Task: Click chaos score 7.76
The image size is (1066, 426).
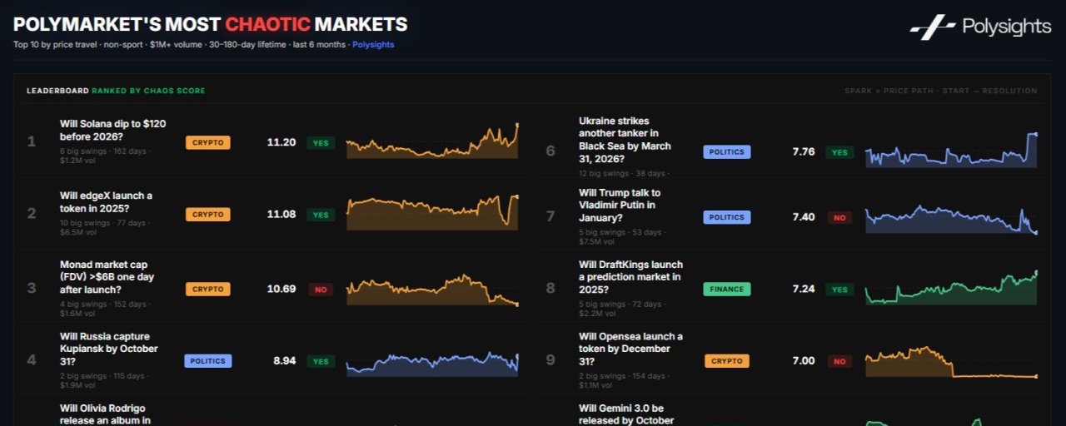Action: 804,152
